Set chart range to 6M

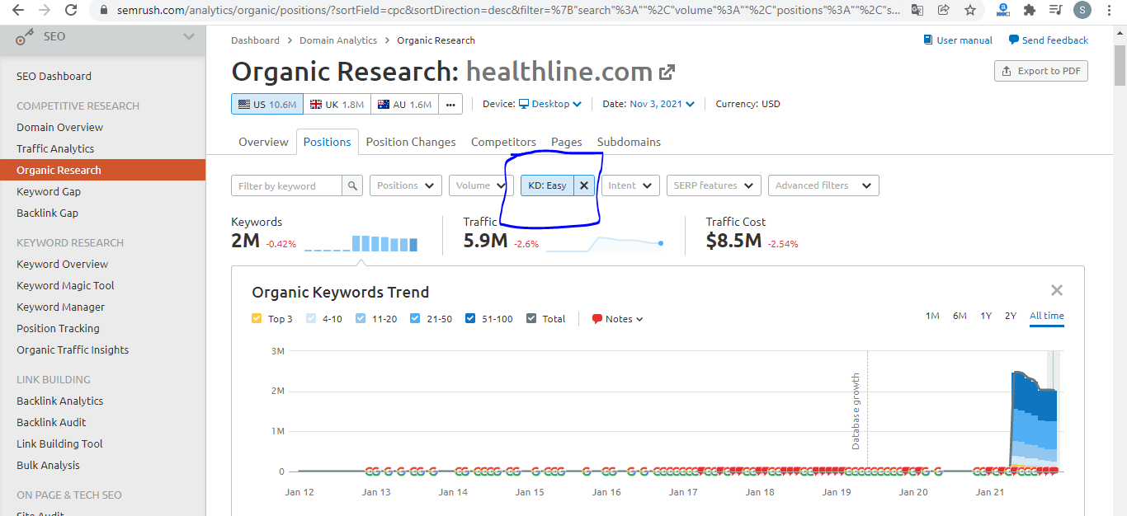coord(960,316)
